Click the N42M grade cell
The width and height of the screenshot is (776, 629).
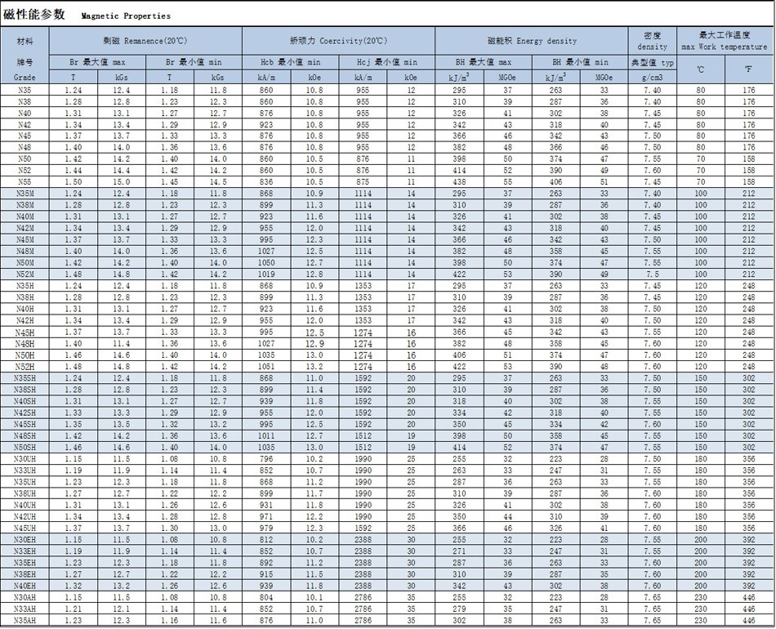tap(25, 228)
